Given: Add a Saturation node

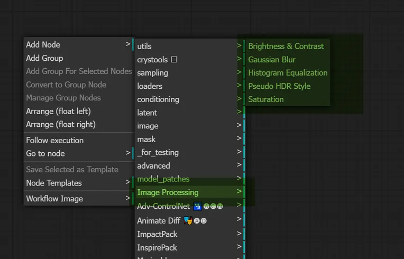Looking at the screenshot, I should tap(266, 99).
